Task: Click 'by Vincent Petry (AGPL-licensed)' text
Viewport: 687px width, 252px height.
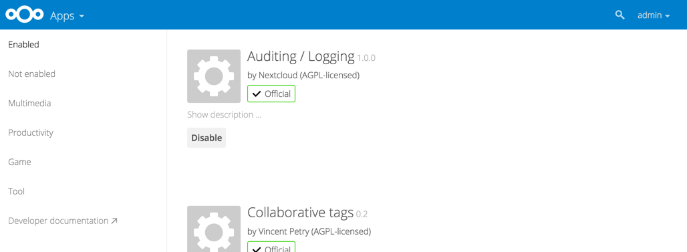Action: click(x=309, y=231)
